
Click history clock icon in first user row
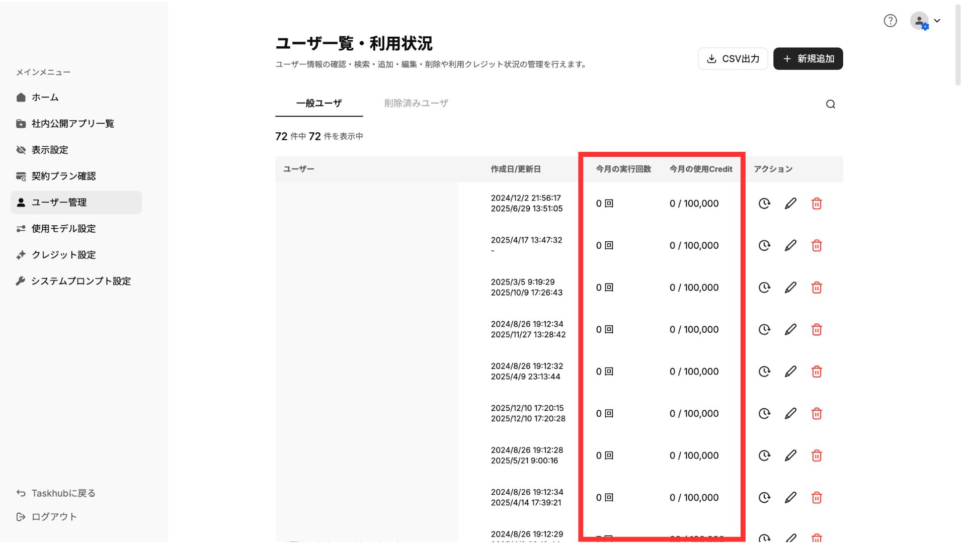[764, 204]
